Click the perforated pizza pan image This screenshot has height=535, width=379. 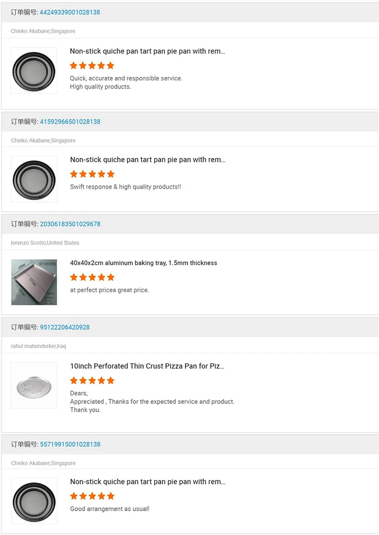pos(34,385)
